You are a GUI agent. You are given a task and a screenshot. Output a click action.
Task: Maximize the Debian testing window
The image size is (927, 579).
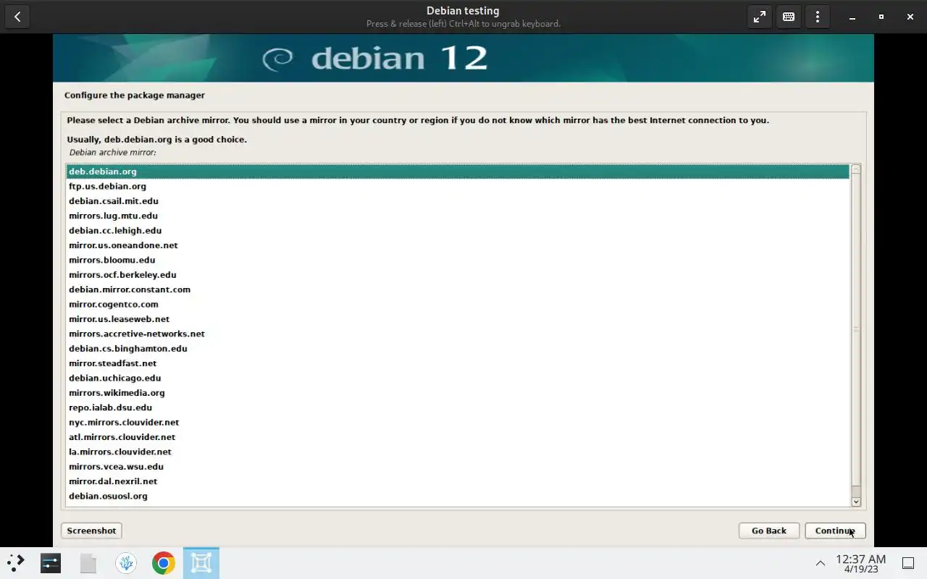pyautogui.click(x=881, y=17)
